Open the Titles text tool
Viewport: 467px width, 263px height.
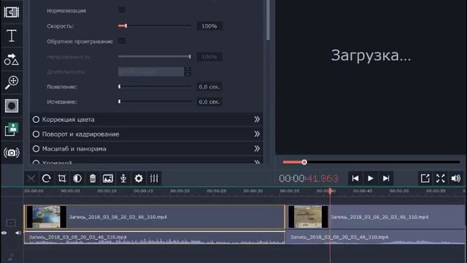point(12,36)
